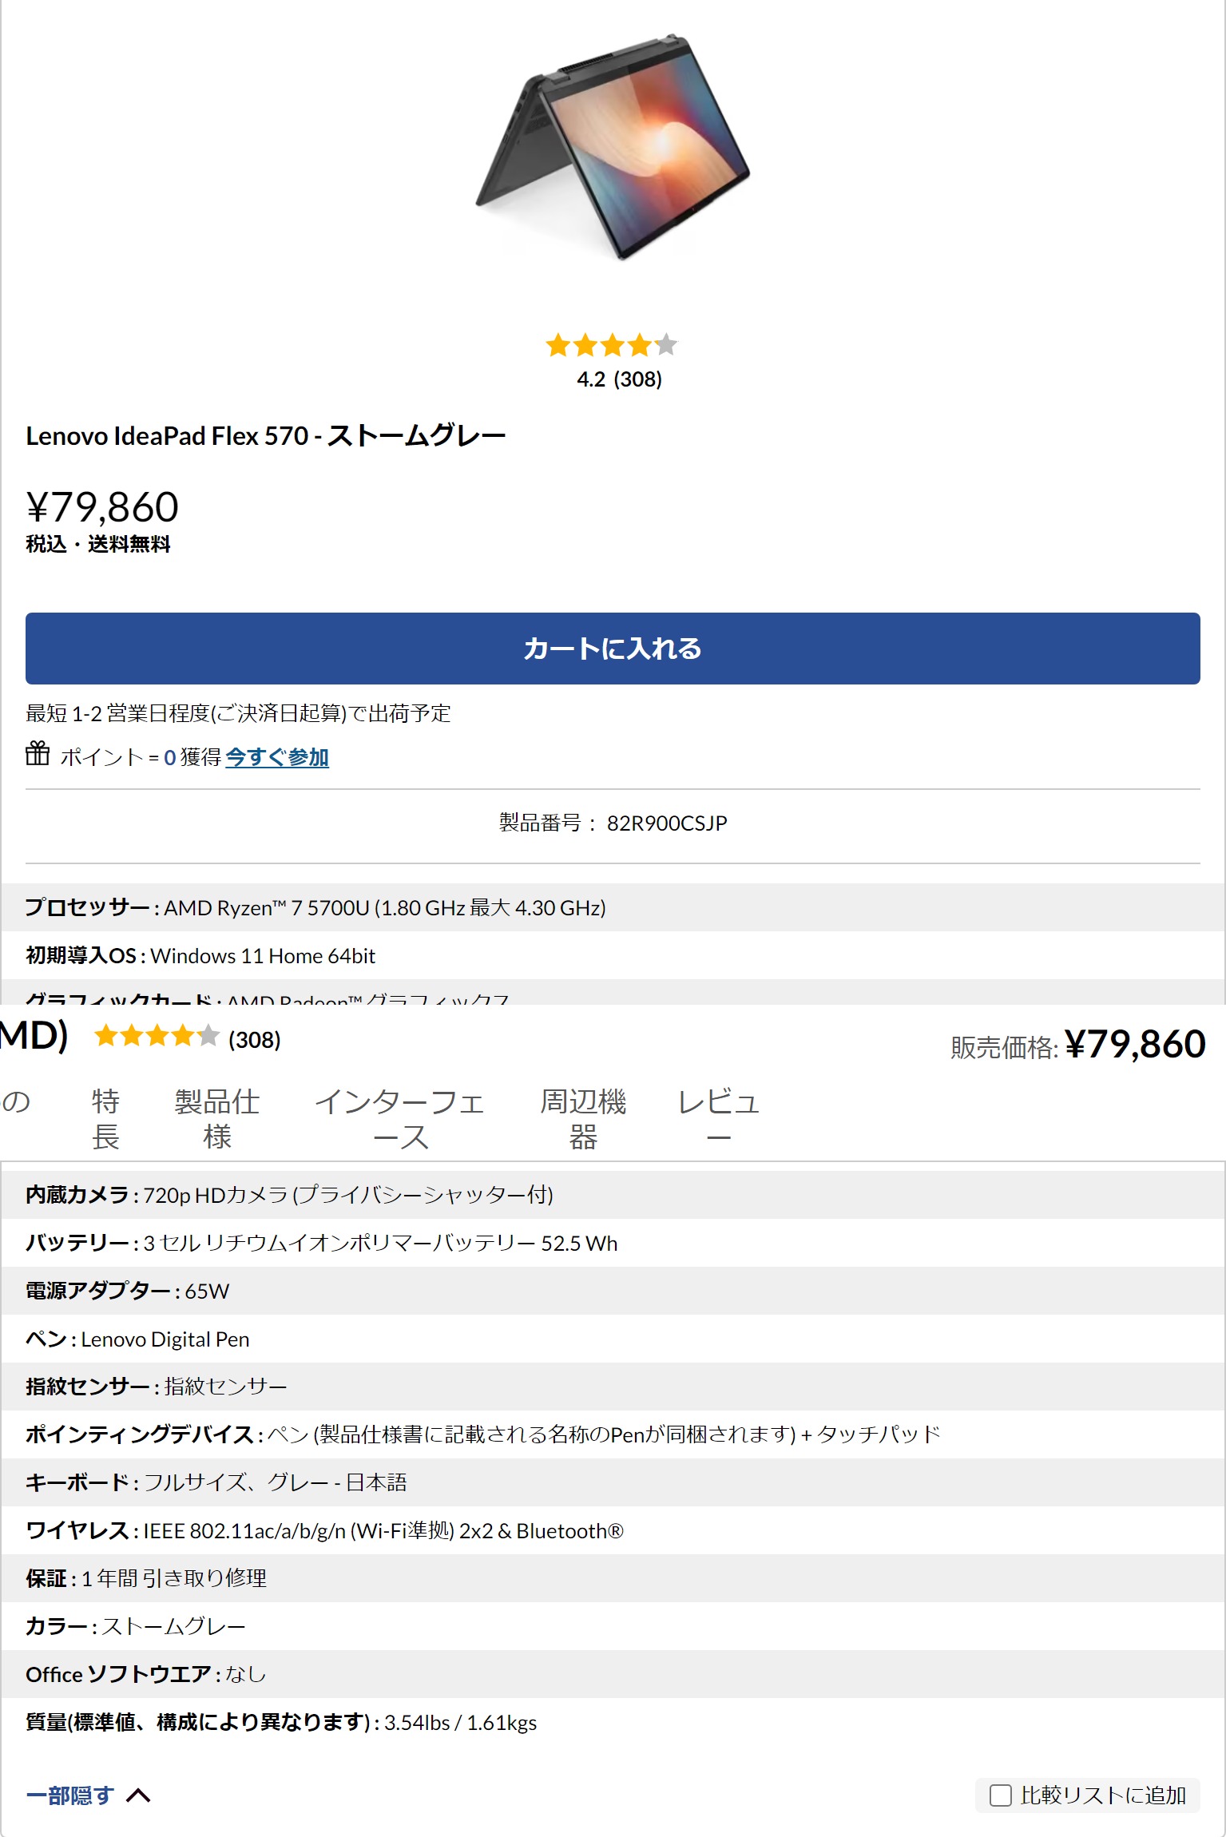Screen dimensions: 1226x1837
Task: Add the laptop to cart with カートに入れる
Action: pos(613,649)
